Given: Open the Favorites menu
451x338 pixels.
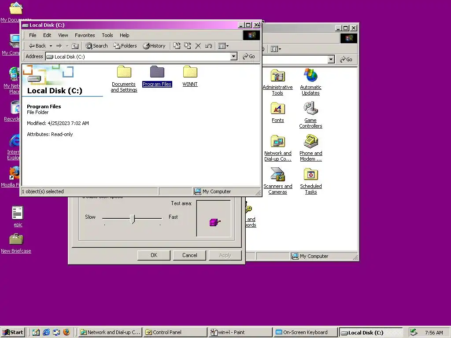Looking at the screenshot, I should click(85, 35).
